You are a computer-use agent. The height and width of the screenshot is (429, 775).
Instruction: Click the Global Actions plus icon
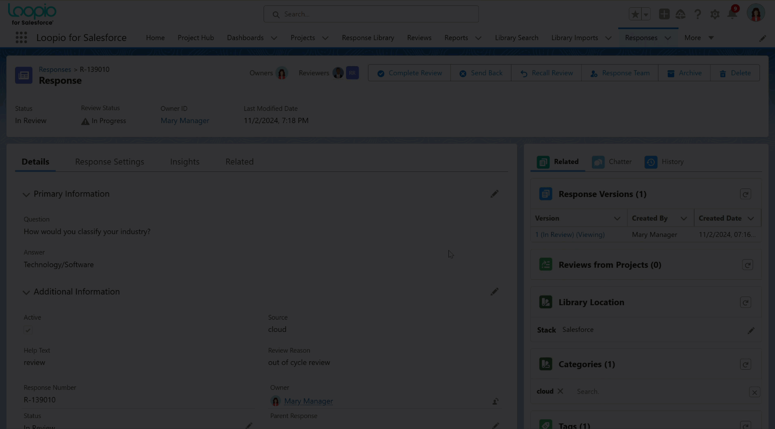click(x=664, y=14)
